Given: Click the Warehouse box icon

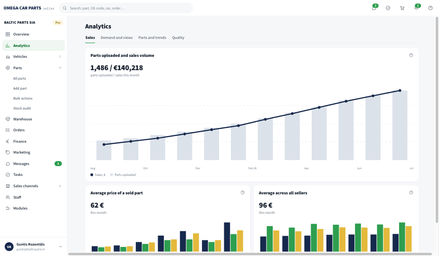Looking at the screenshot, I should (8, 119).
